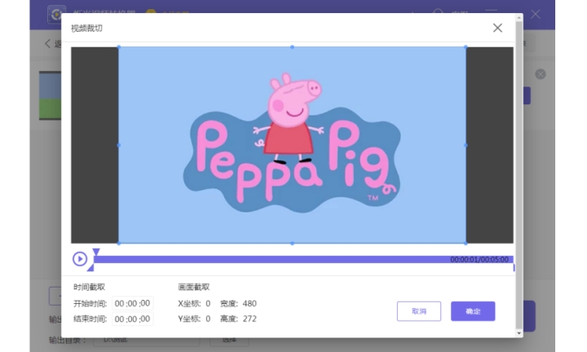Click the X坐标 value 0
This screenshot has width=587, height=352.
[208, 303]
